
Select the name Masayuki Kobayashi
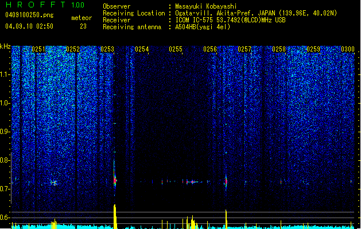coord(206,6)
